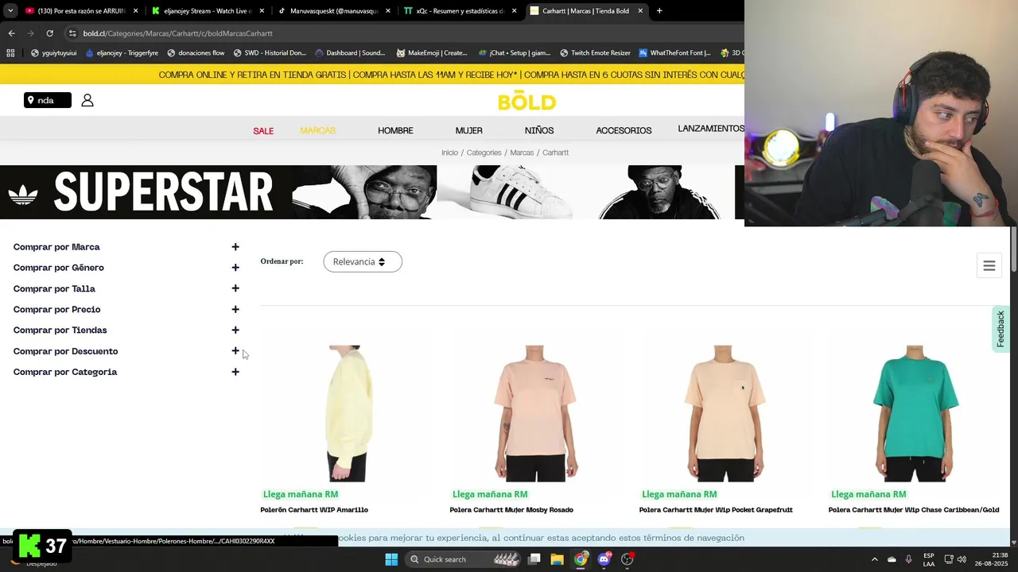Reload the page with refresh icon
This screenshot has height=572, width=1018.
[x=49, y=33]
